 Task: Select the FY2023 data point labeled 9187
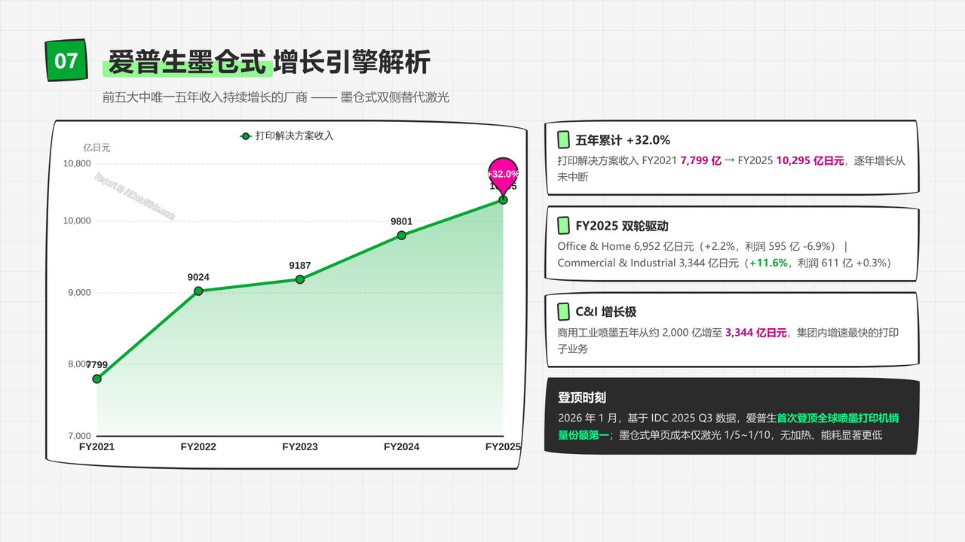[x=300, y=279]
